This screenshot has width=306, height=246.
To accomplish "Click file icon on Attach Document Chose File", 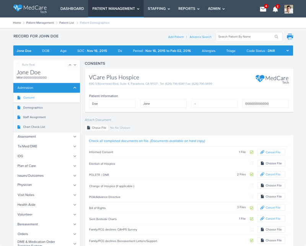I will [88, 128].
